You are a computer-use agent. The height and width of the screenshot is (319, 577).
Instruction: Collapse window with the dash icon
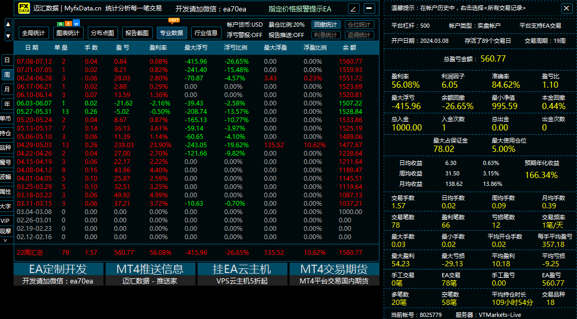pyautogui.click(x=369, y=8)
